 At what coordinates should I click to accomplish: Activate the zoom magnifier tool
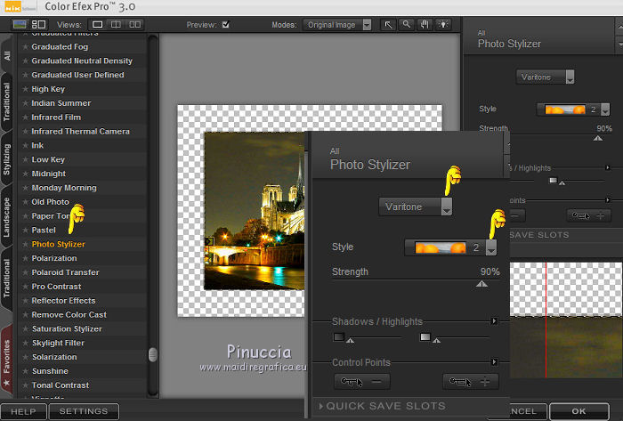point(407,25)
